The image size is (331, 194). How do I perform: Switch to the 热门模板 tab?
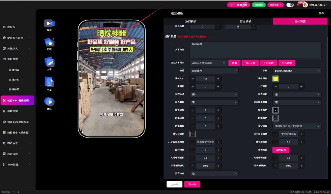[191, 21]
